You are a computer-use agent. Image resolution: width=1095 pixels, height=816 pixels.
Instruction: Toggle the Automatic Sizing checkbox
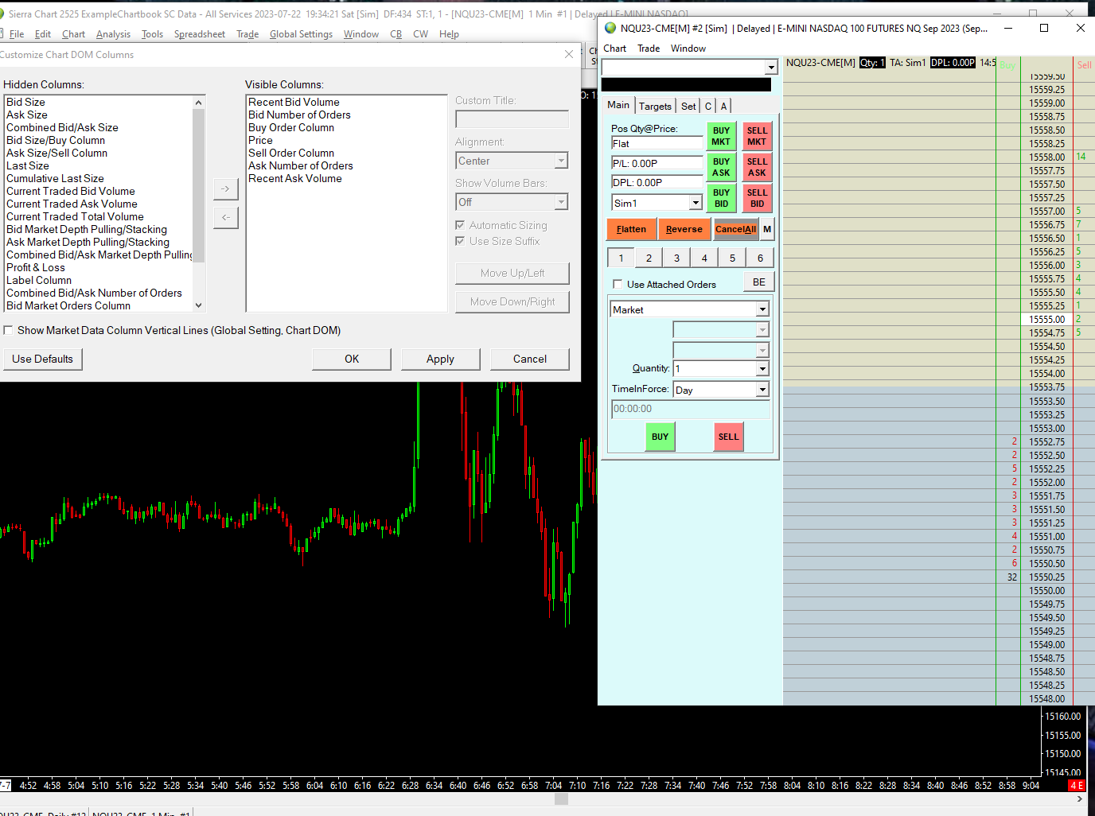(x=460, y=225)
